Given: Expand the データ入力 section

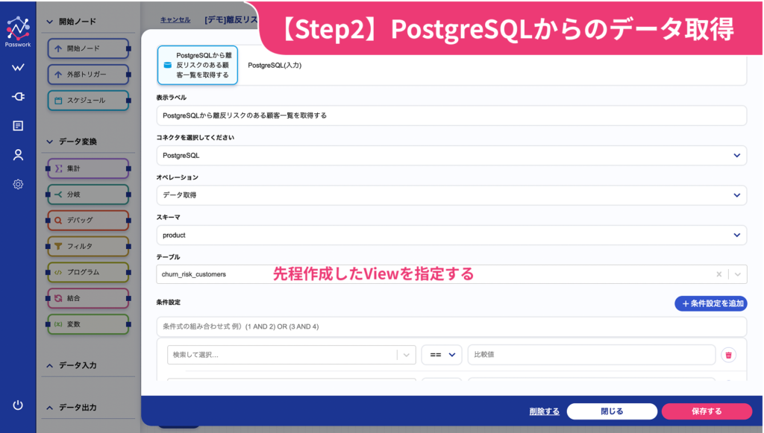Looking at the screenshot, I should tap(50, 365).
